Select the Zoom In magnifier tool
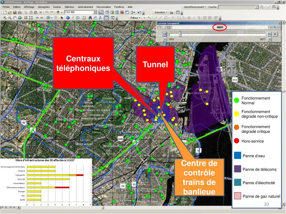 tap(5, 18)
